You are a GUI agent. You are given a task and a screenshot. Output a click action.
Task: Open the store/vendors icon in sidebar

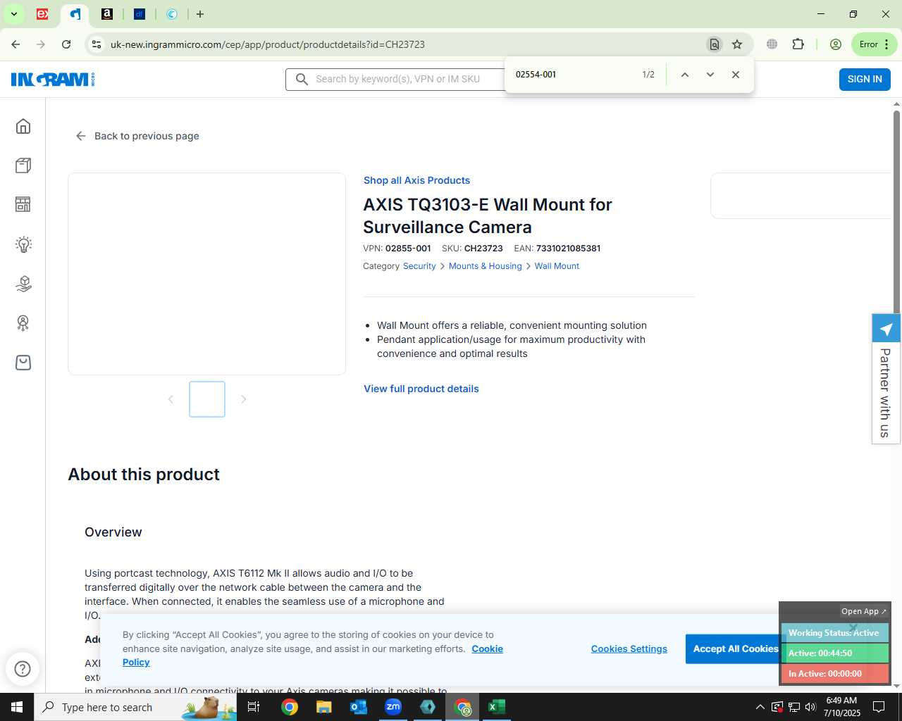pyautogui.click(x=23, y=204)
